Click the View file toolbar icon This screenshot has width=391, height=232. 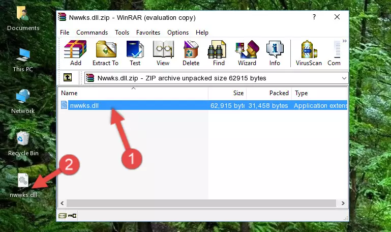163,53
